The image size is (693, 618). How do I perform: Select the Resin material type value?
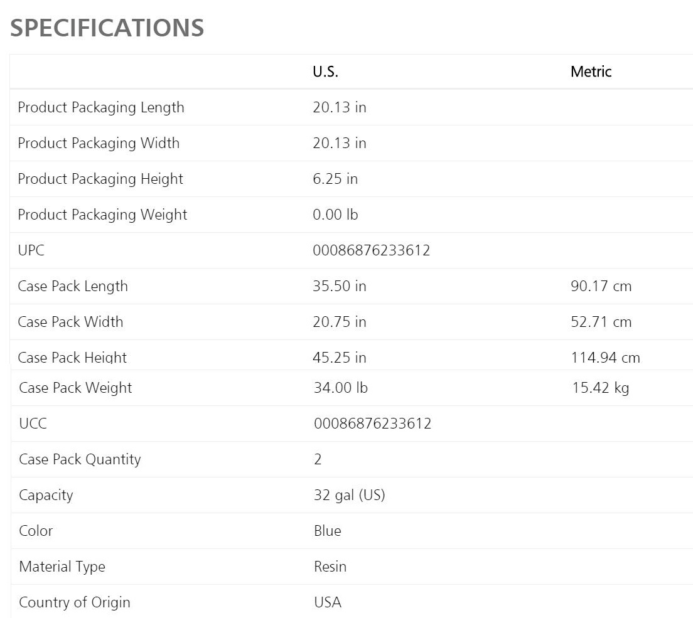pos(330,567)
